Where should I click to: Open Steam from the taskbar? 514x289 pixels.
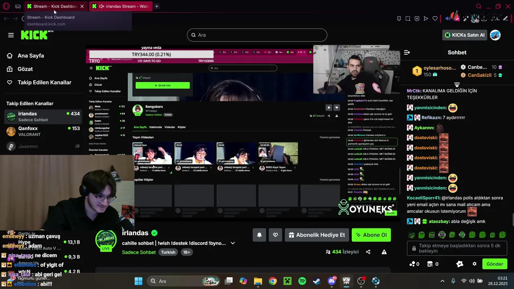317,281
